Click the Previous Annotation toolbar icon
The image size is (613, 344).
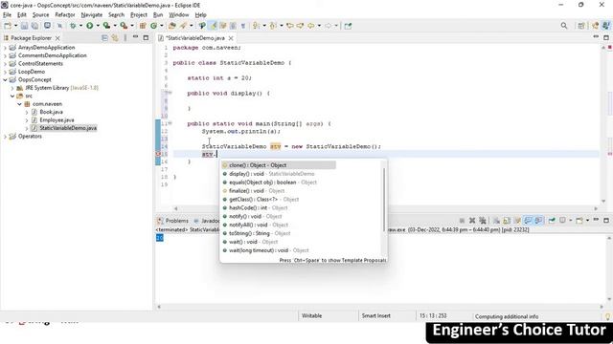point(273,26)
